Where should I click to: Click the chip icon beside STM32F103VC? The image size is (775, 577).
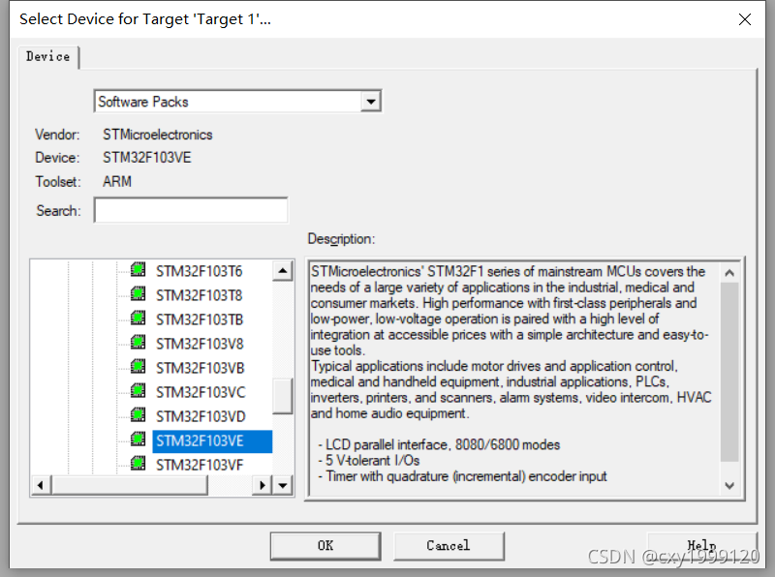coord(139,391)
